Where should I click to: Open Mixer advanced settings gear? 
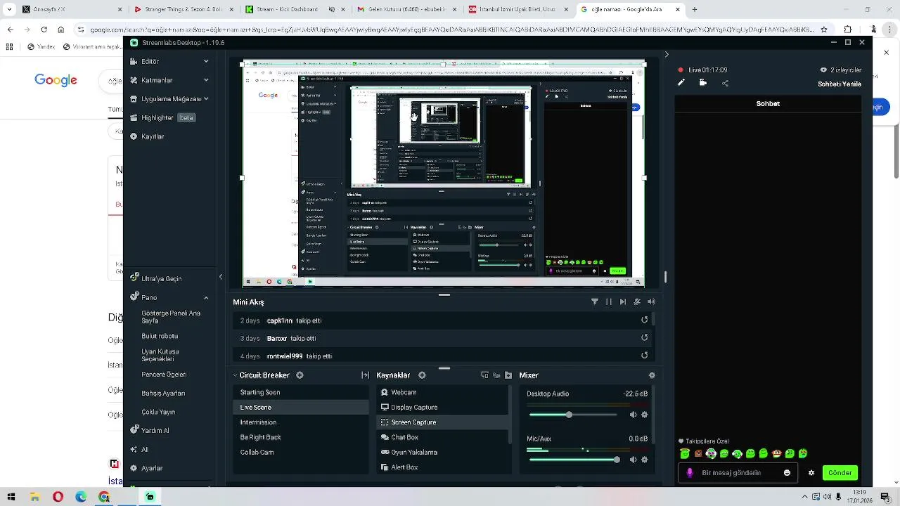tap(652, 375)
